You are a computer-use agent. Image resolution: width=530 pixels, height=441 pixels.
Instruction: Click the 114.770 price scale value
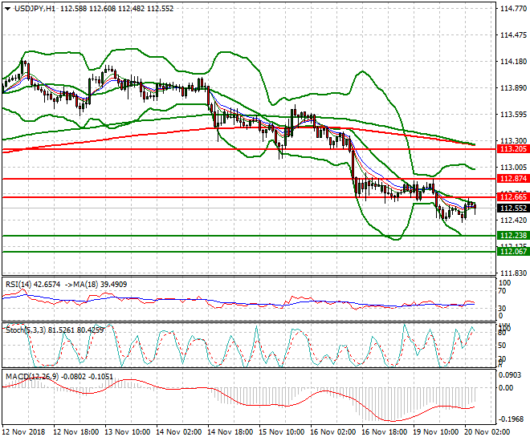[x=513, y=9]
